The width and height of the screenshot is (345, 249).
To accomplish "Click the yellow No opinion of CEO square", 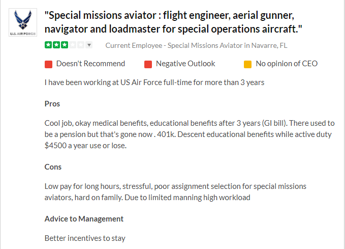I will point(248,64).
